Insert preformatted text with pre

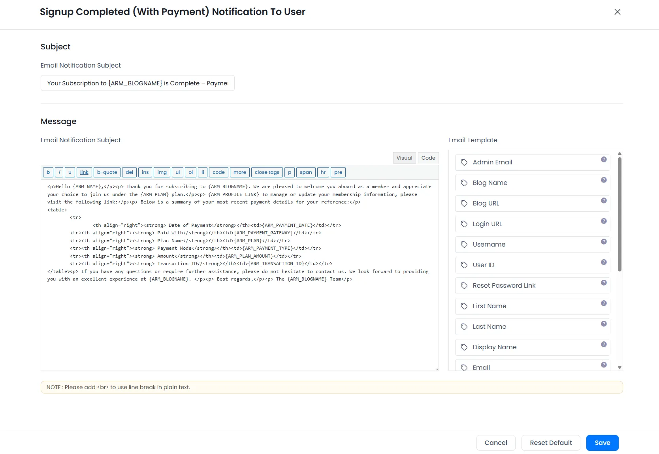pos(338,172)
